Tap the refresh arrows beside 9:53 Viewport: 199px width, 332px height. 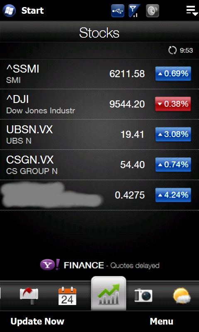(172, 50)
